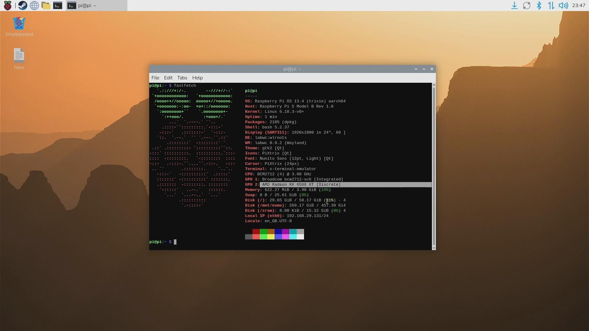Maximize the terminal window
This screenshot has height=331, width=589.
[424, 69]
